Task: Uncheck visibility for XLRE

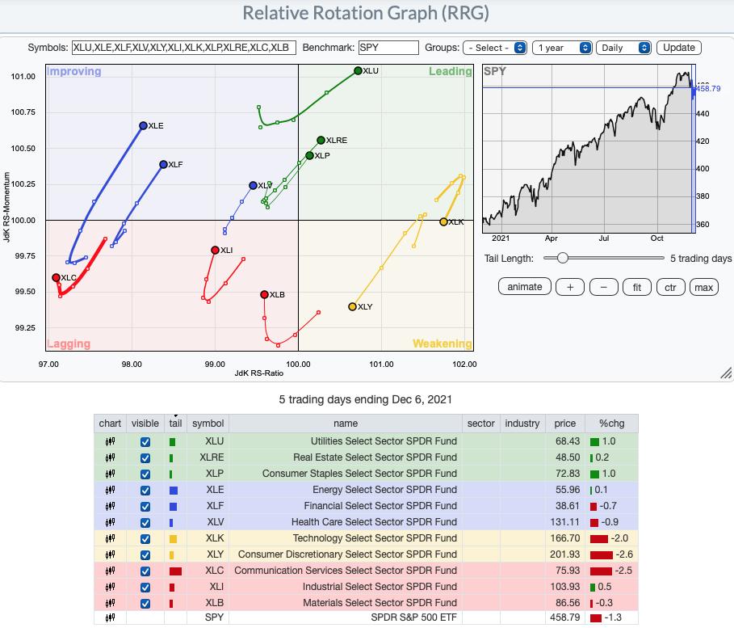Action: 145,458
